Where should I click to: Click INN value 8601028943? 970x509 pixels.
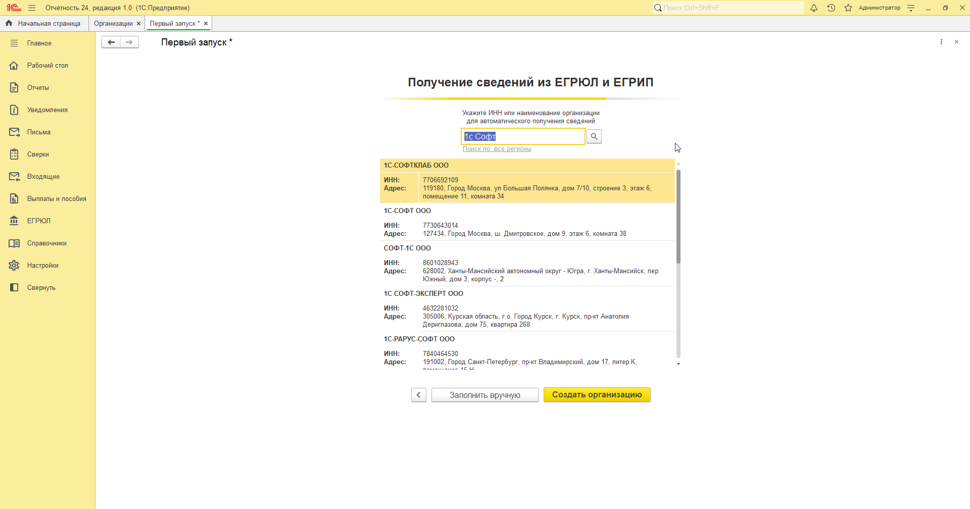441,263
